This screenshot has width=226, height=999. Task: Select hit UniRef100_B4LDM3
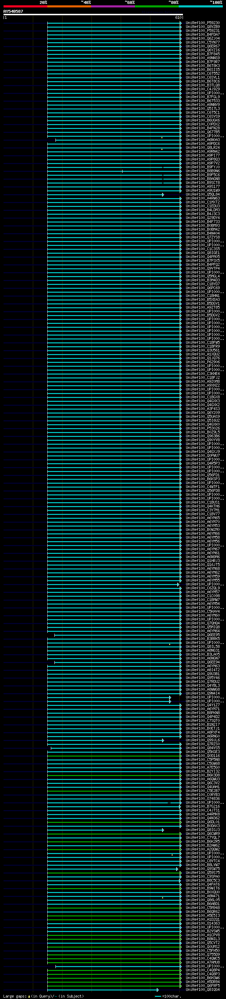[x=203, y=210]
